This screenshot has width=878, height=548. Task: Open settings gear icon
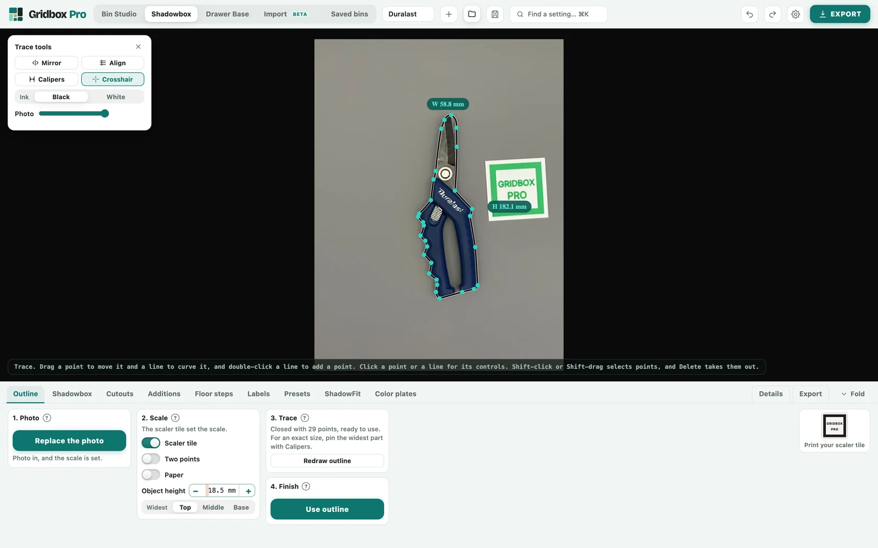coord(796,14)
